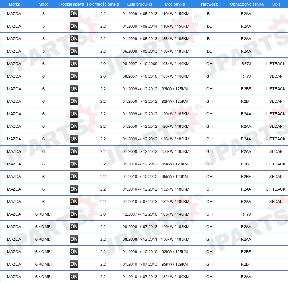Click 95kW / 129KM in LIFTBACK row
Image resolution: width=288 pixels, height=283 pixels.
175,164
